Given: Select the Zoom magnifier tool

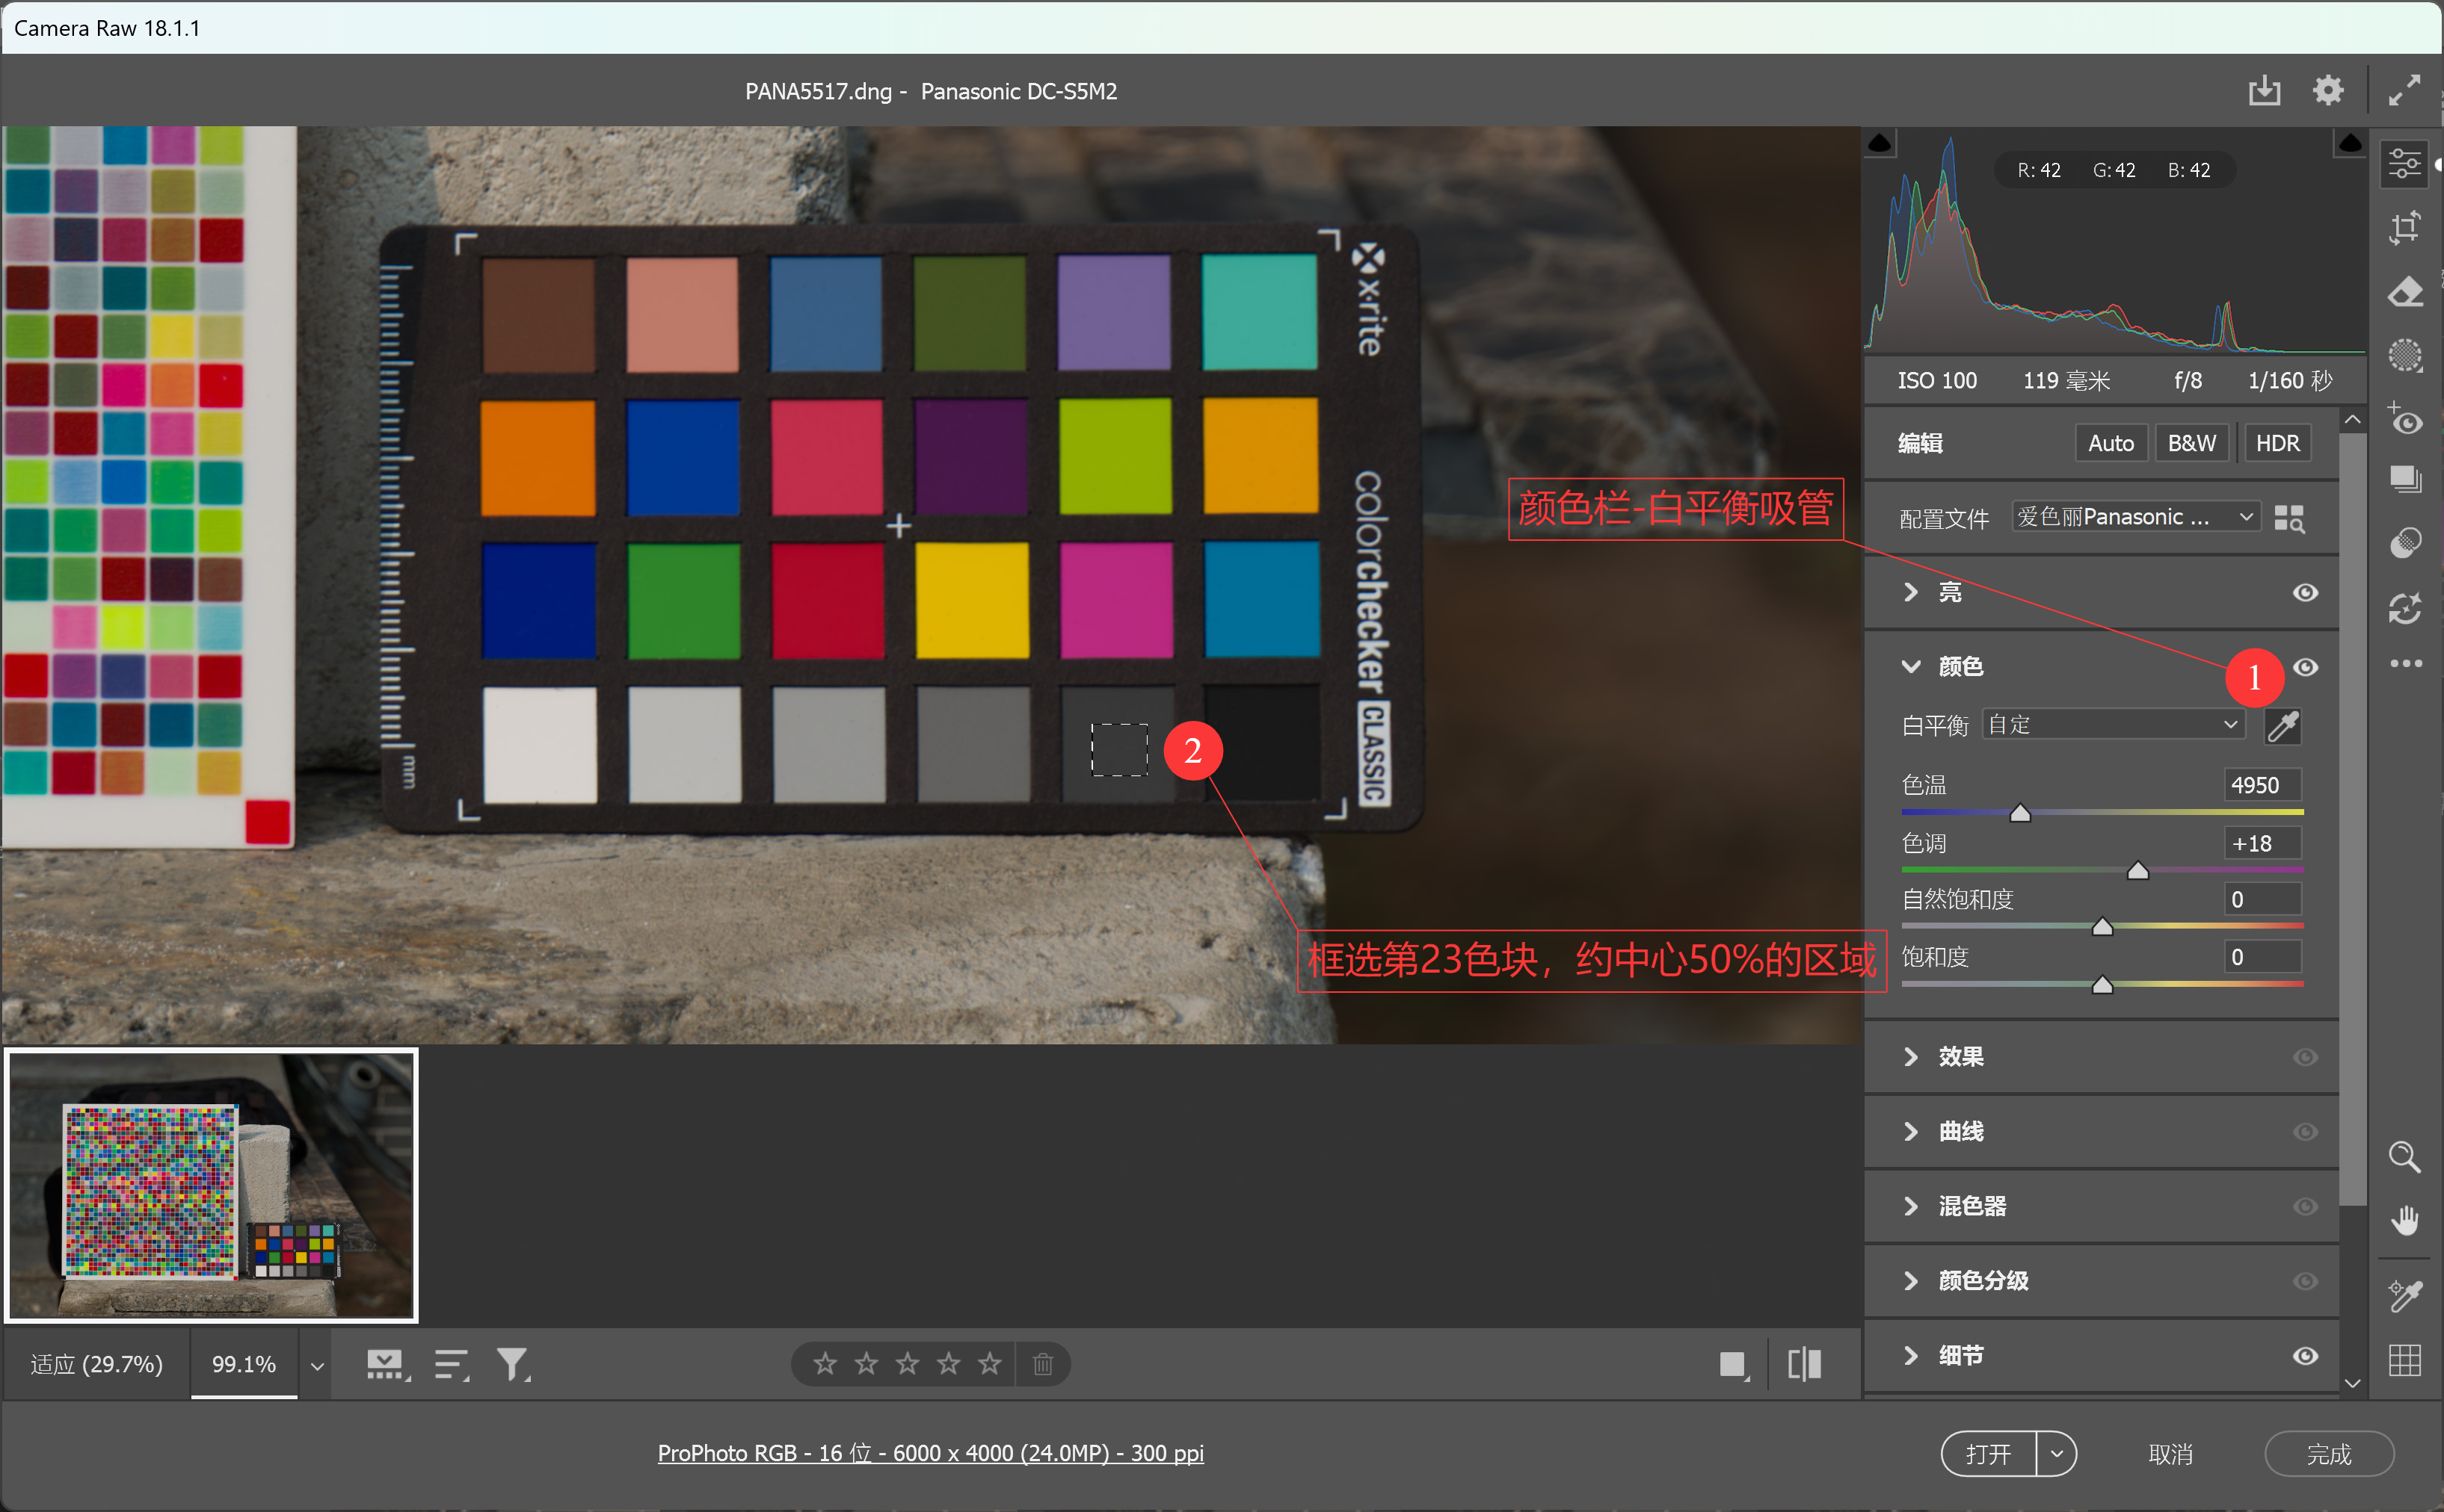Looking at the screenshot, I should pyautogui.click(x=2404, y=1157).
